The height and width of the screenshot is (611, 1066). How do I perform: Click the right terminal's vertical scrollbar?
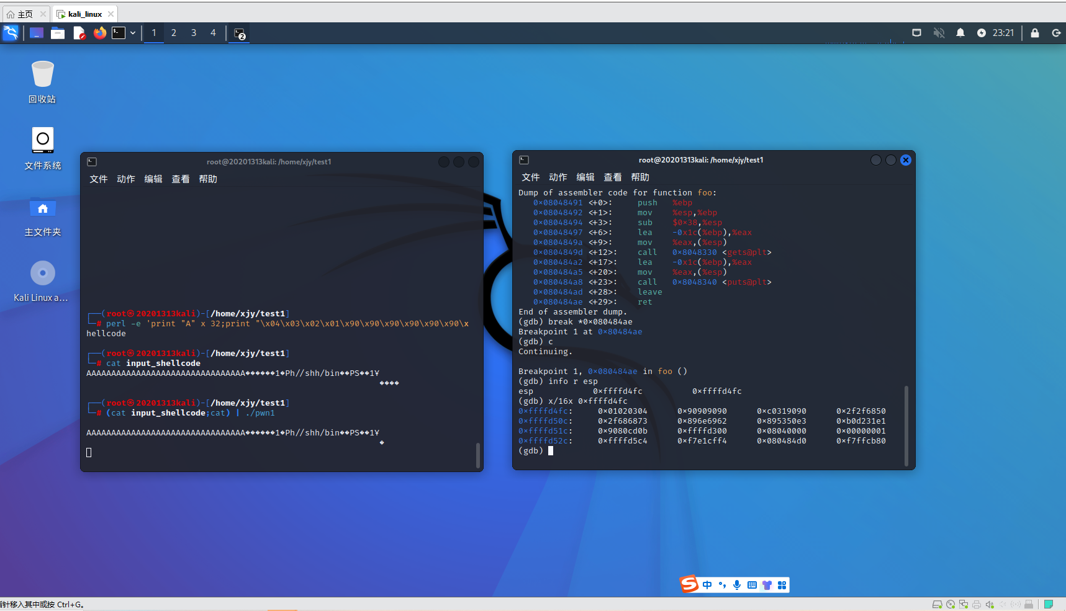[x=906, y=426]
